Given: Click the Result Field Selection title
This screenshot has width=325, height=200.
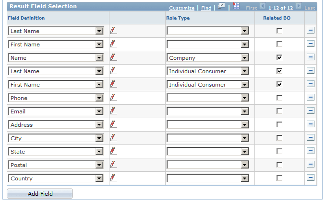Looking at the screenshot, I should click(43, 6).
